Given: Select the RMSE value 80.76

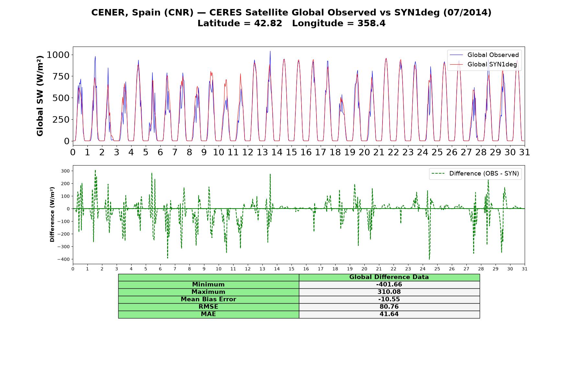Looking at the screenshot, I should click(x=389, y=307).
